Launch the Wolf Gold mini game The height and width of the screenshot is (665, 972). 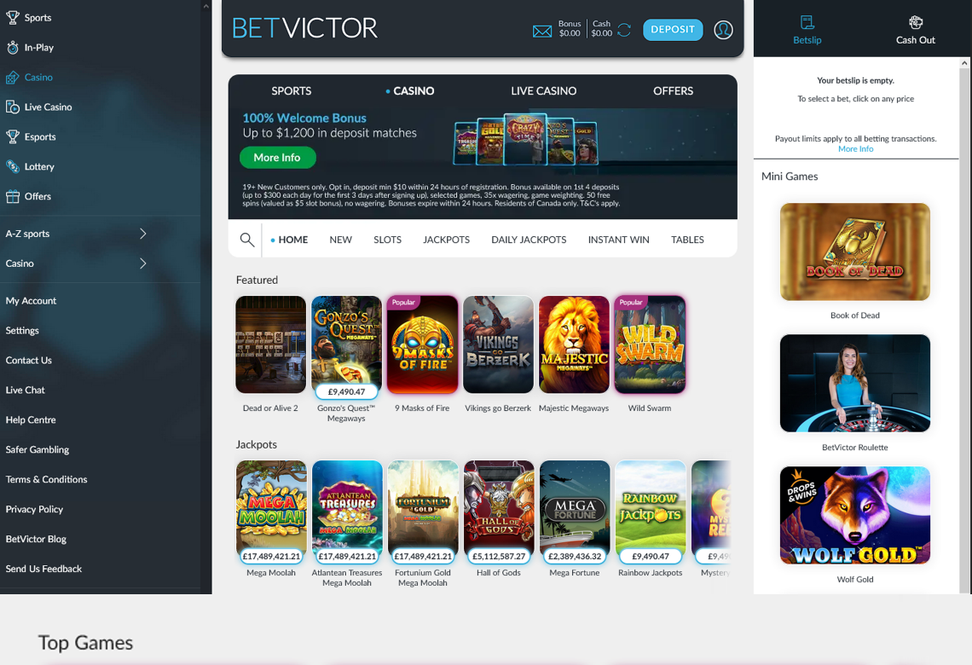855,515
